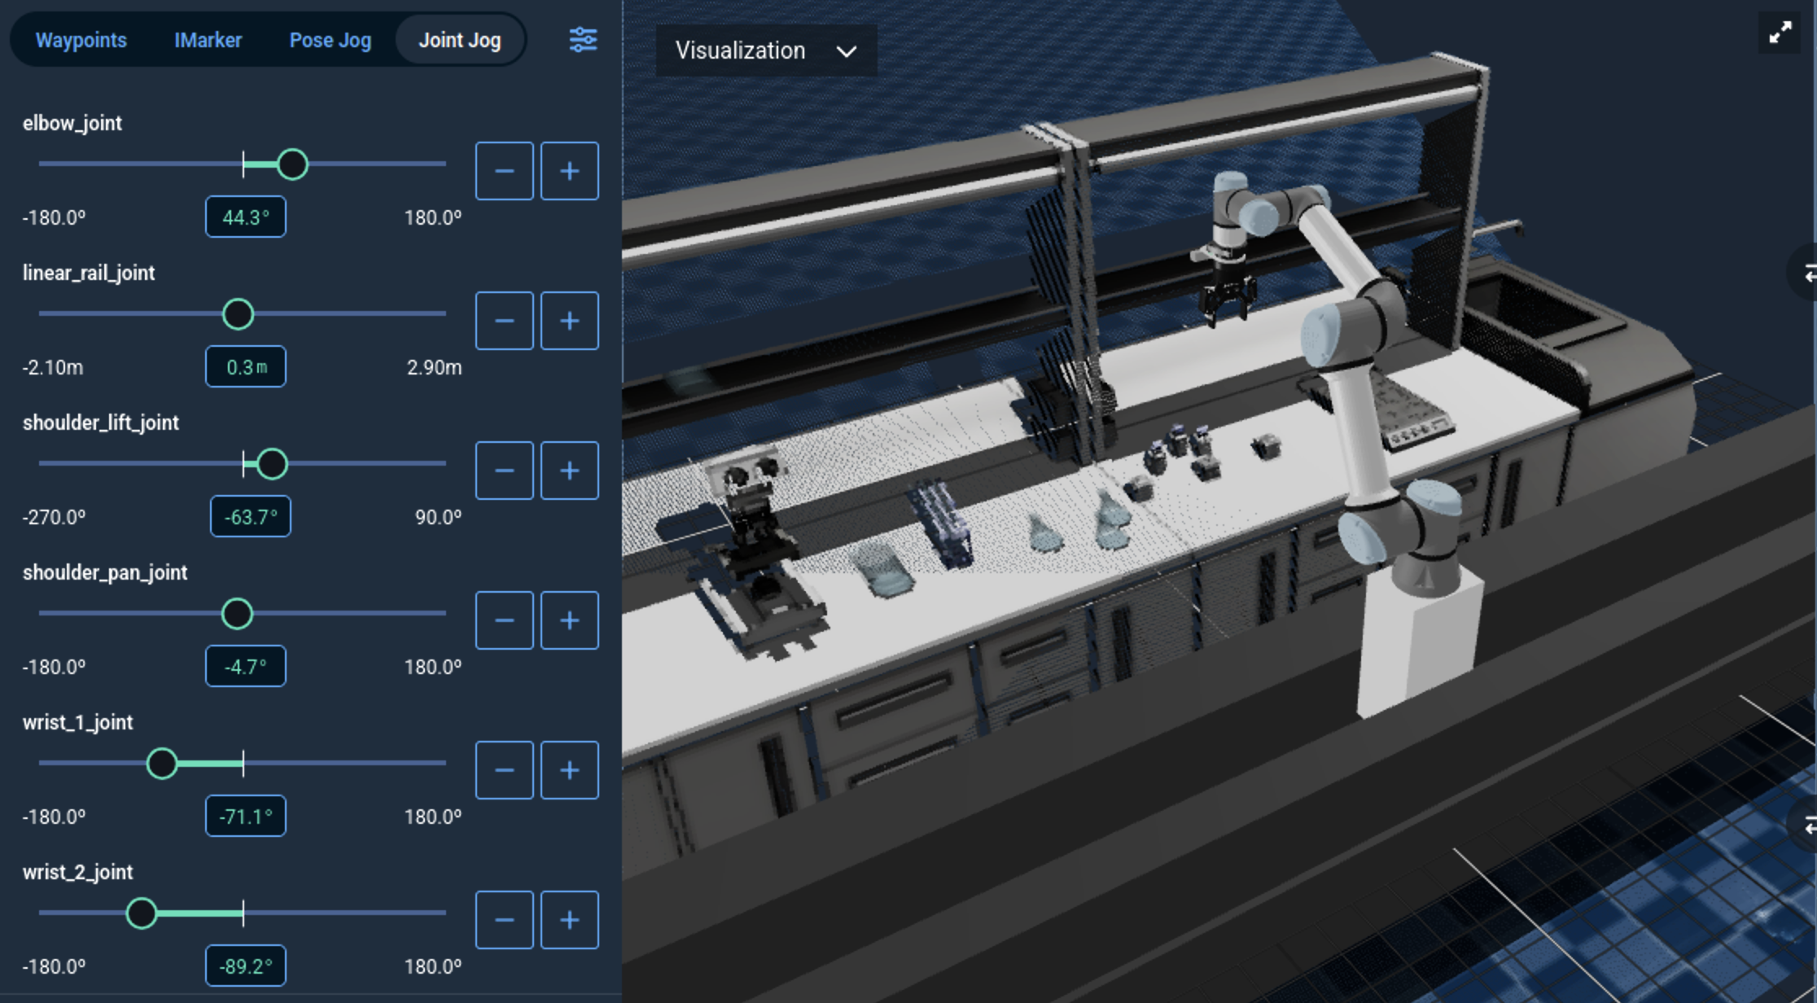This screenshot has width=1817, height=1003.
Task: Click the linear_rail_joint slider handle
Action: click(x=239, y=314)
